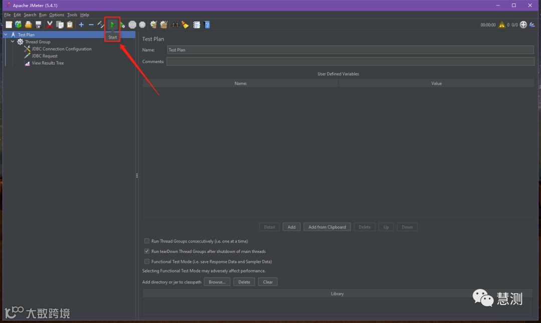Select the Thread Group node
Viewport: 541px width, 323px height.
pos(38,42)
